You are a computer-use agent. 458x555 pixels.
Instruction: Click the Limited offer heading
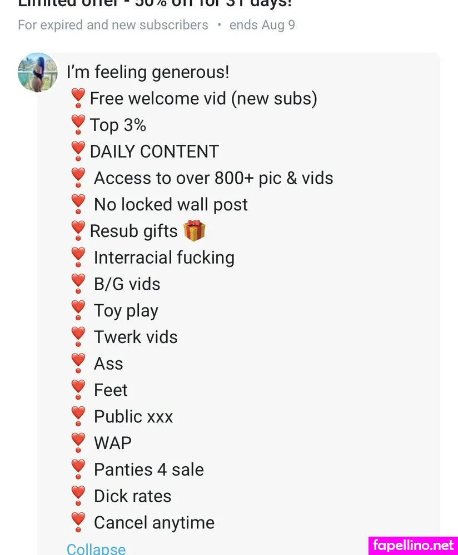(155, 3)
